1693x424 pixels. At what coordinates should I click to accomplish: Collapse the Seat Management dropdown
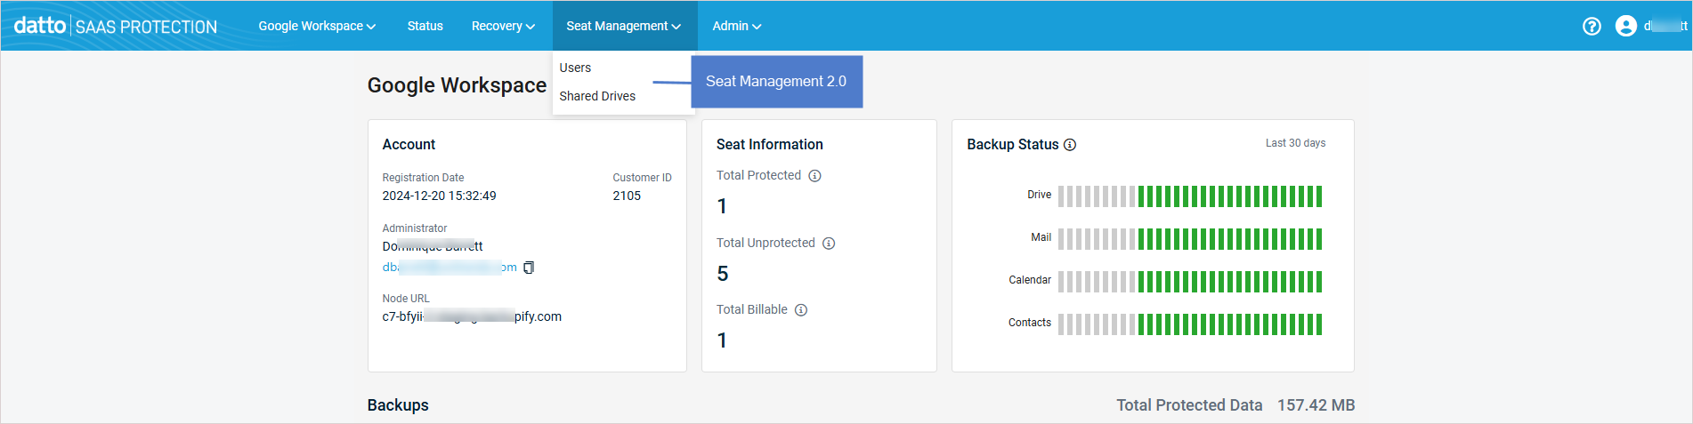pos(624,26)
